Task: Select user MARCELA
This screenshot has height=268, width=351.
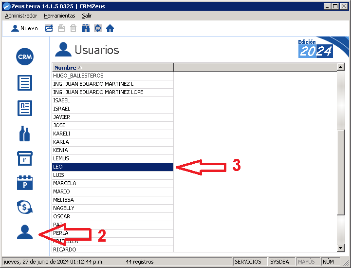Action: click(x=113, y=184)
